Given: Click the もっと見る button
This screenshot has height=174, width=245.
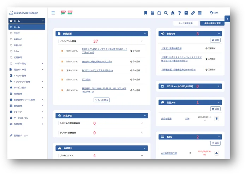Looking at the screenshot, I should click(x=101, y=100).
